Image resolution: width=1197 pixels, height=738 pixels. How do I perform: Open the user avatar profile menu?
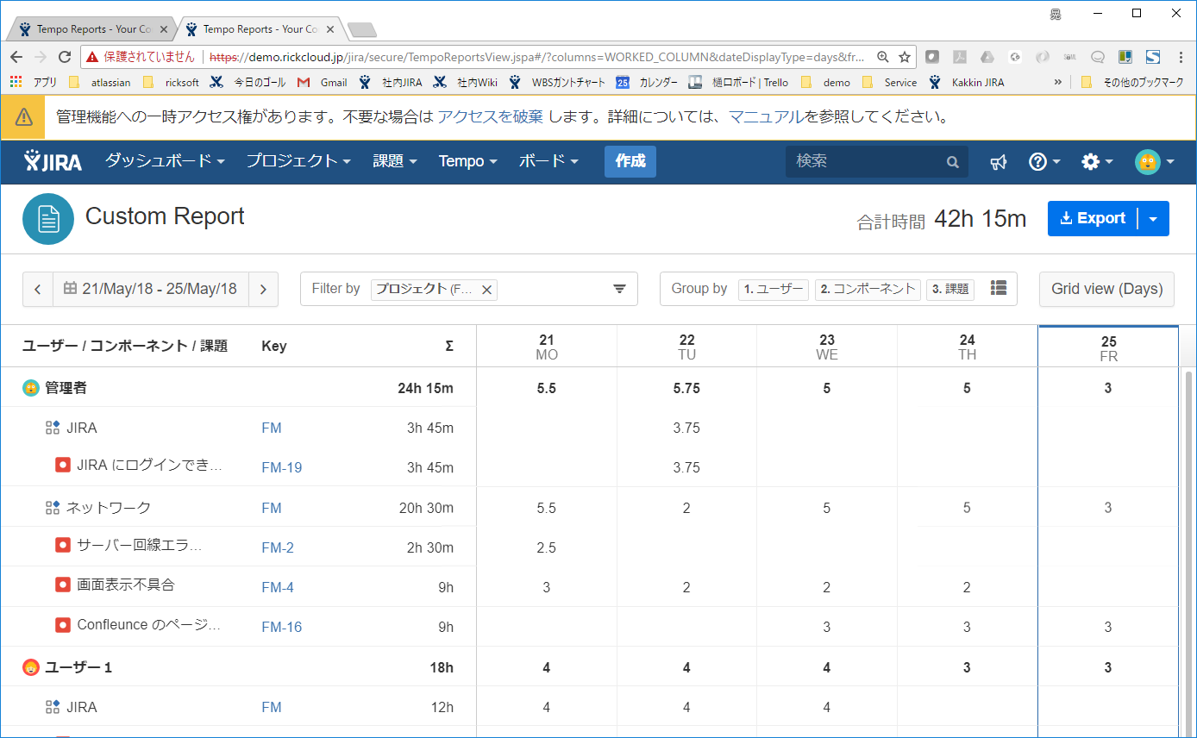[x=1155, y=161]
